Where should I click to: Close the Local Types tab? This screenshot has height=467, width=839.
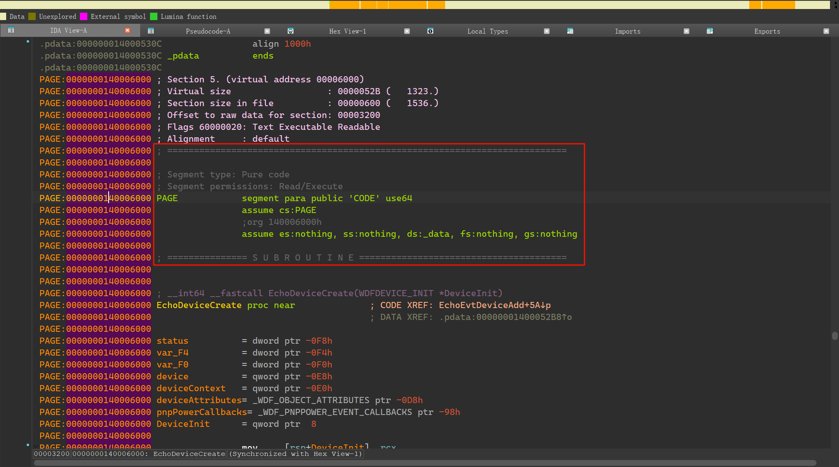click(x=547, y=31)
